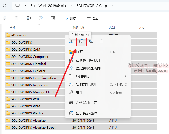Click the toolbar Share icon
The width and height of the screenshot is (169, 134).
41,18
